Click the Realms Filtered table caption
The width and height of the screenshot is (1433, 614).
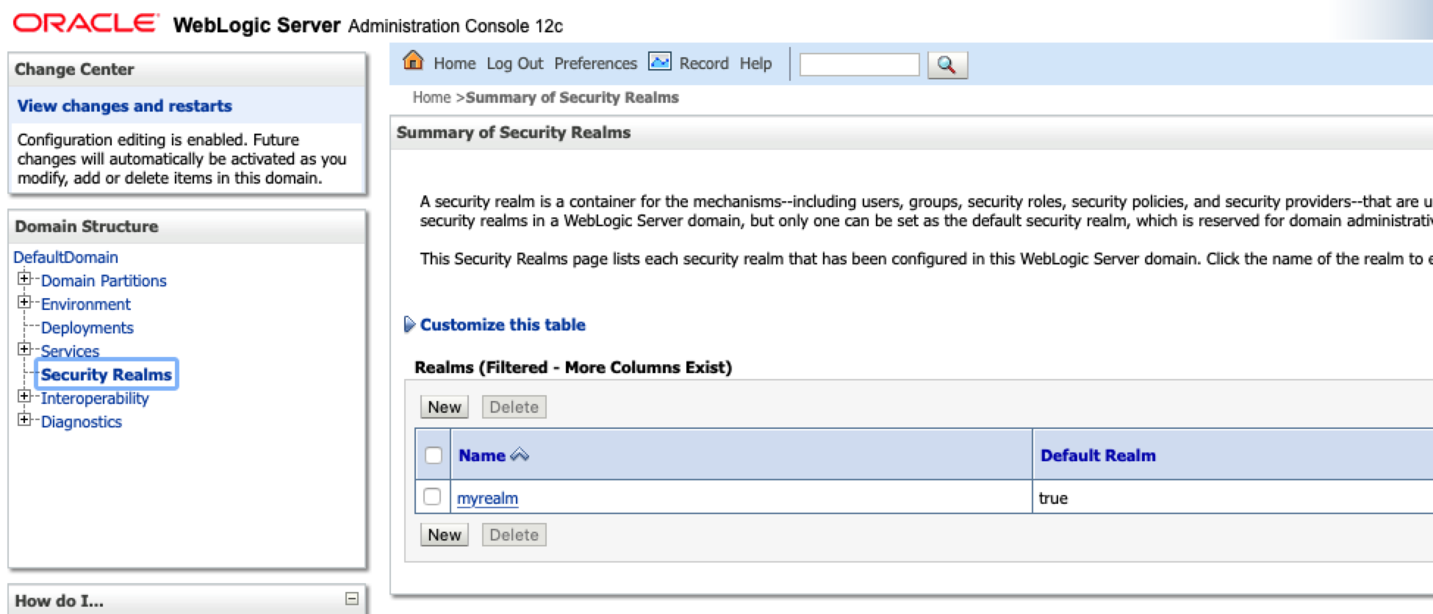coord(573,367)
